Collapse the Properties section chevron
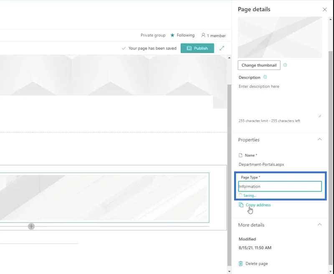This screenshot has height=274, width=334. pyautogui.click(x=319, y=140)
